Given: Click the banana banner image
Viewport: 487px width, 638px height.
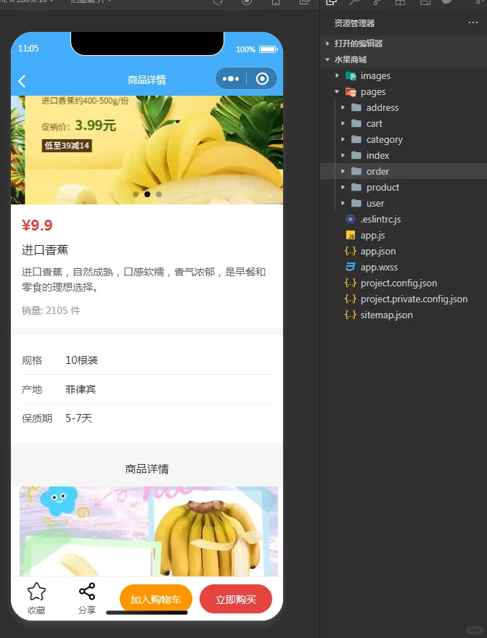Looking at the screenshot, I should (x=147, y=150).
